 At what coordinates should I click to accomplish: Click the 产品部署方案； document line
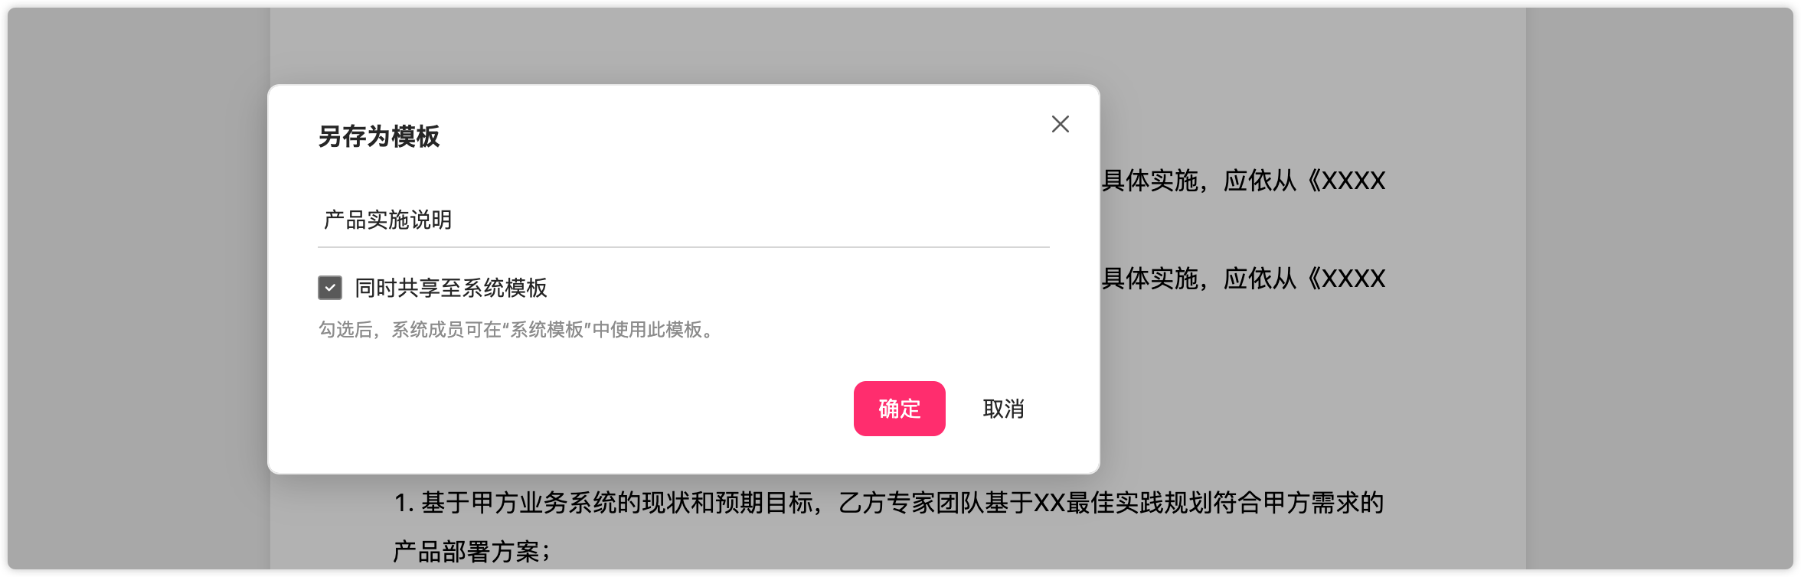472,551
